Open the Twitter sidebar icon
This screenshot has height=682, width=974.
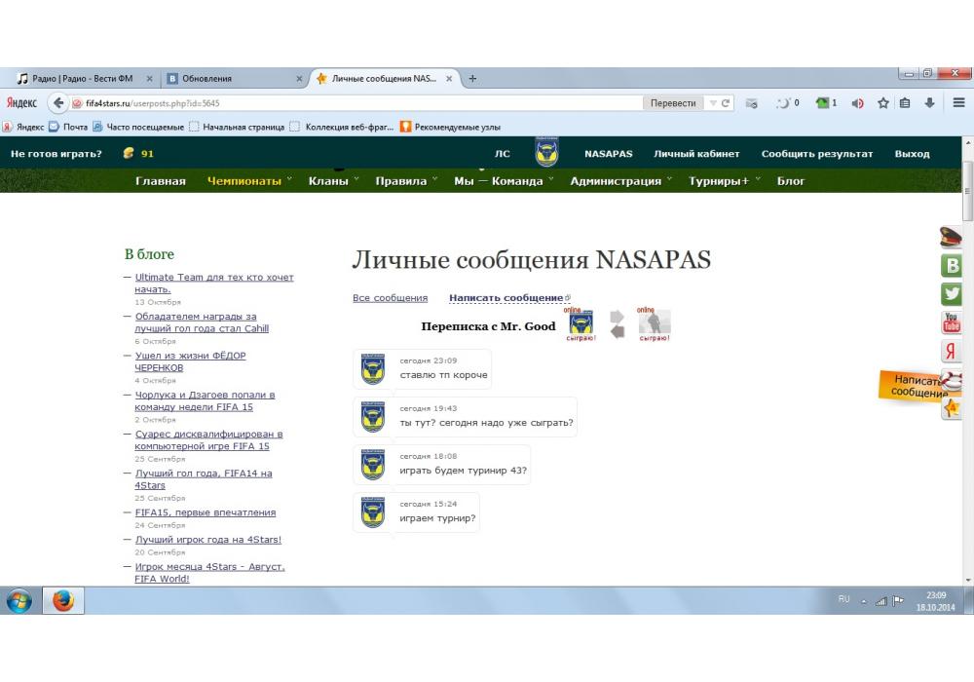[x=951, y=293]
